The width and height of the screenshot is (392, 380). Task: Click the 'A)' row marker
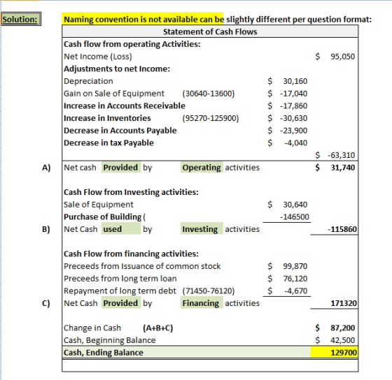click(x=46, y=168)
